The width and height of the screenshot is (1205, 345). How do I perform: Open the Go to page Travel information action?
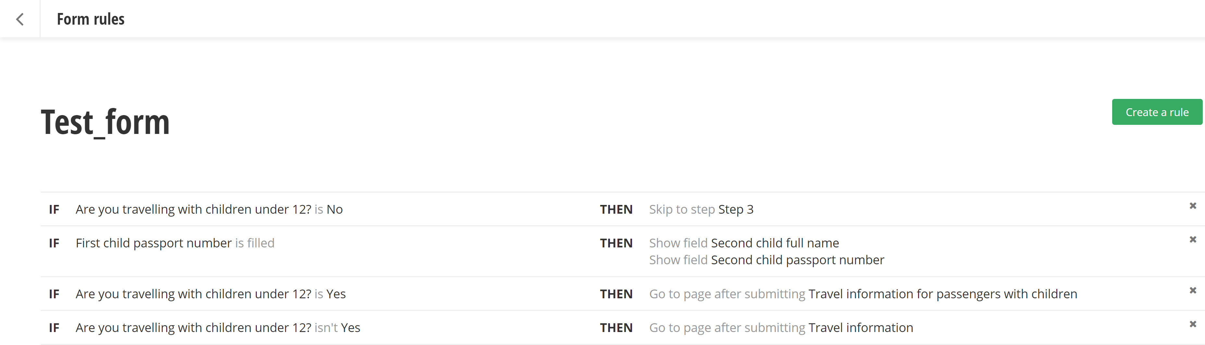click(781, 328)
